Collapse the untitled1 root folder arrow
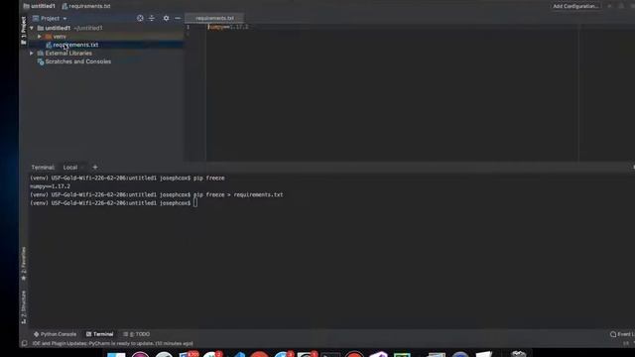This screenshot has width=635, height=357. coord(32,28)
